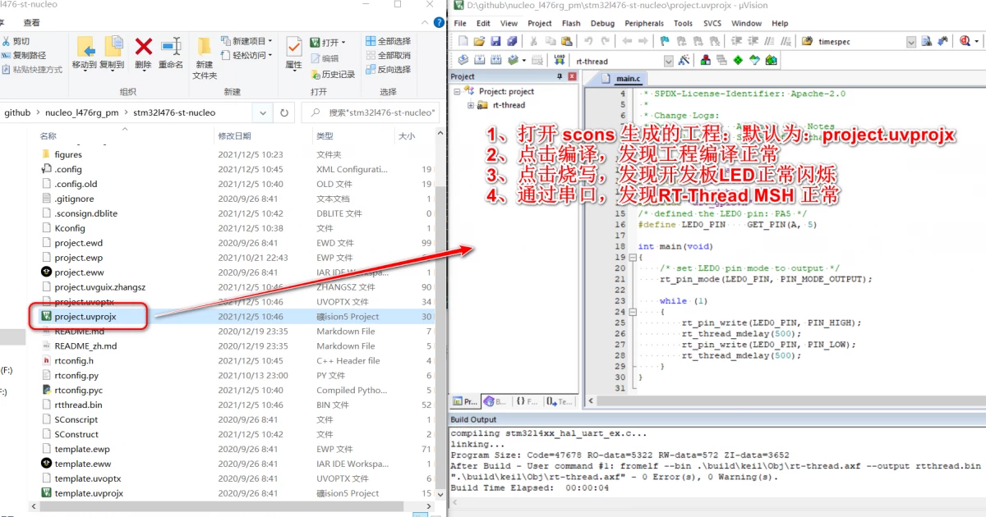Open the timespec find dropdown
This screenshot has width=986, height=517.
coord(911,41)
